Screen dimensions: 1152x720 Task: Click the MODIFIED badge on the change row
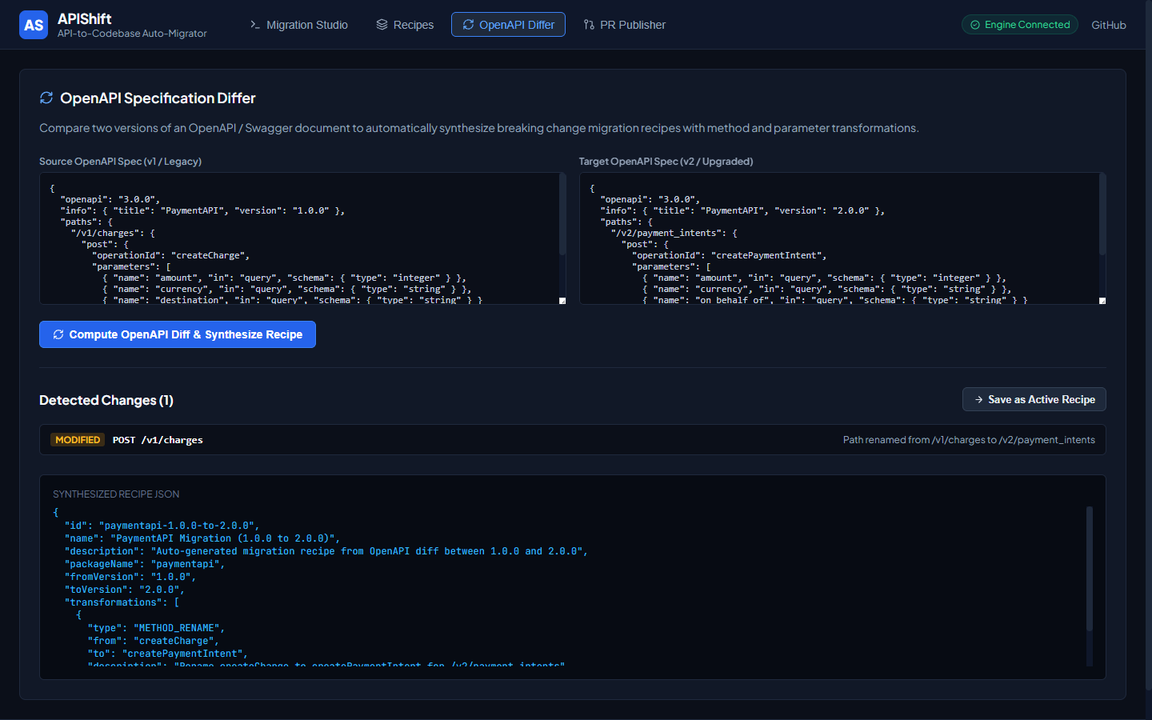[x=78, y=440]
